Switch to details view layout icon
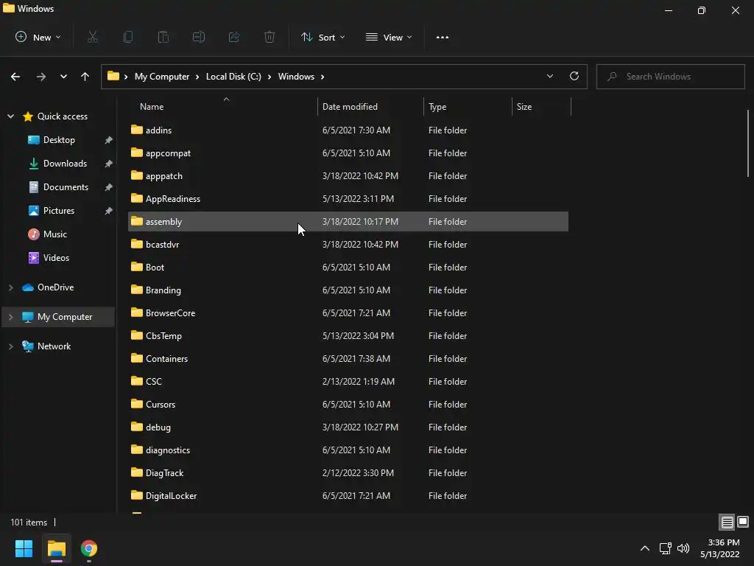Image resolution: width=754 pixels, height=566 pixels. tap(727, 522)
